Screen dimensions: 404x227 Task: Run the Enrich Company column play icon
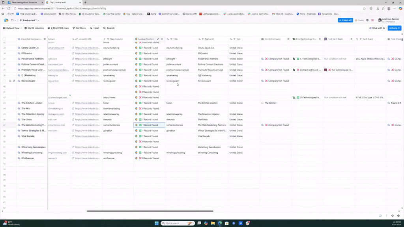click(x=288, y=39)
